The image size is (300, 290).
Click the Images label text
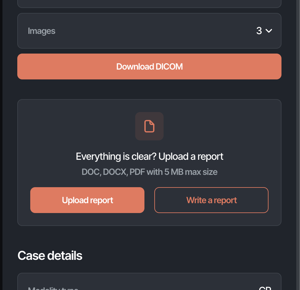[42, 31]
